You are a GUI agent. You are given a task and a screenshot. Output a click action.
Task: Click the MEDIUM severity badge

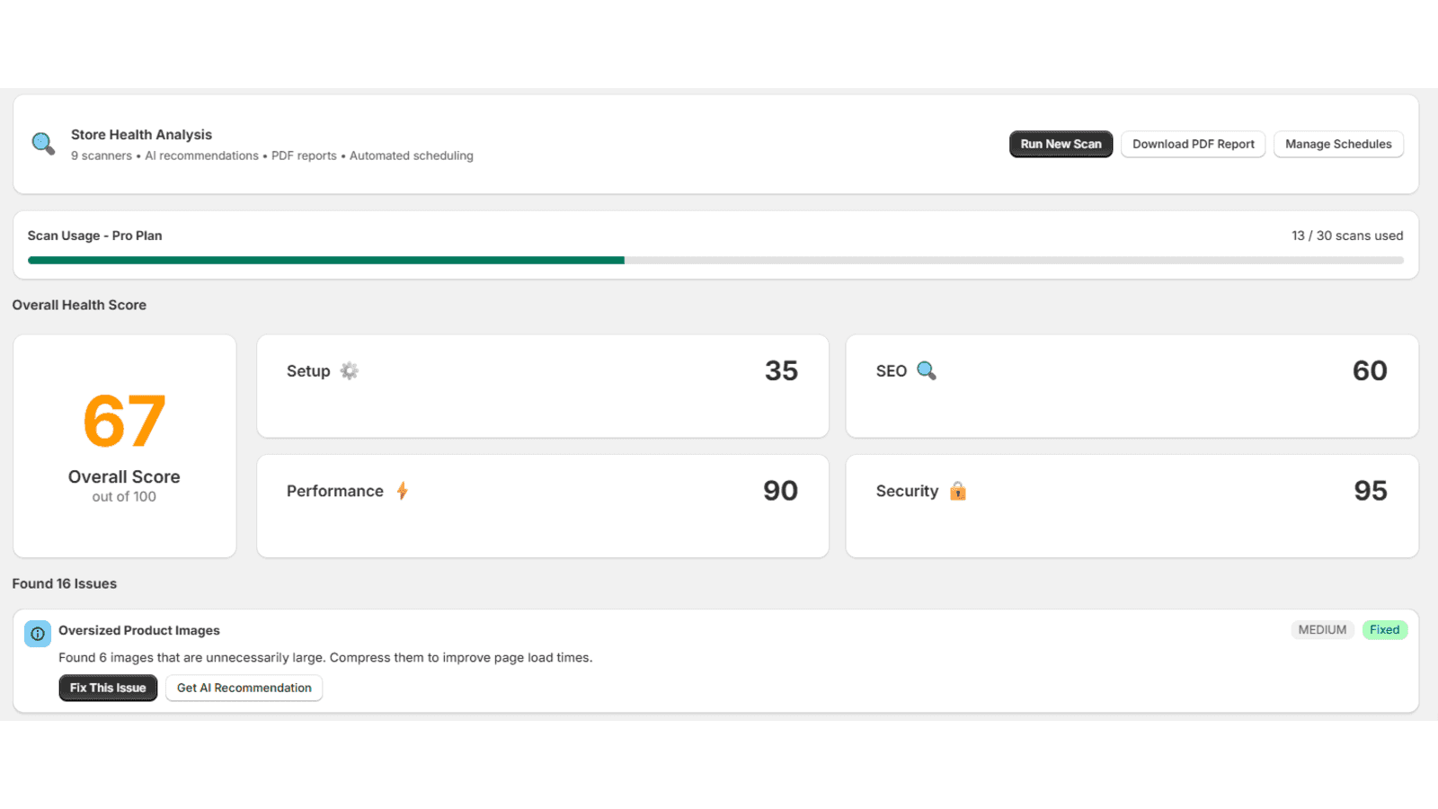tap(1322, 629)
